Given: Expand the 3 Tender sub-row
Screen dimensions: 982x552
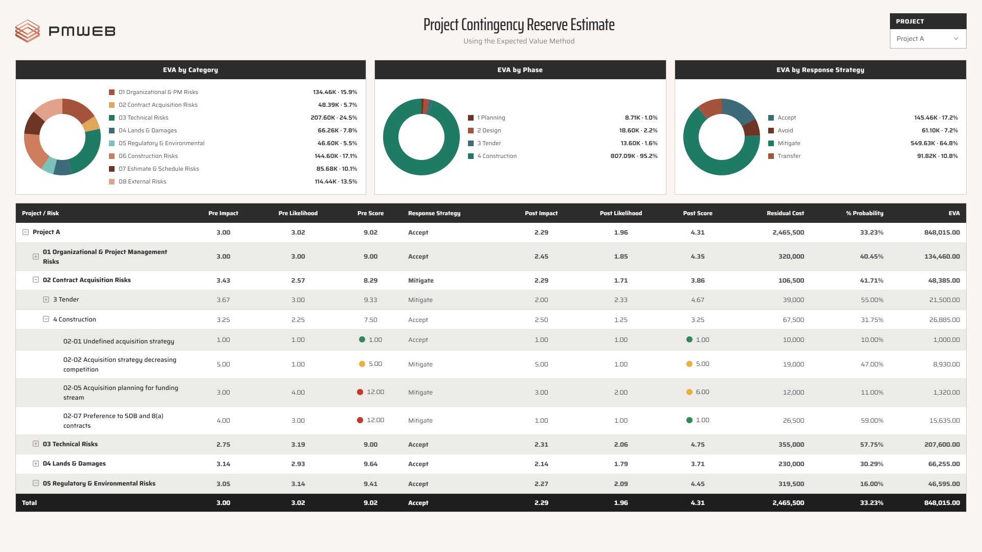Looking at the screenshot, I should click(46, 300).
